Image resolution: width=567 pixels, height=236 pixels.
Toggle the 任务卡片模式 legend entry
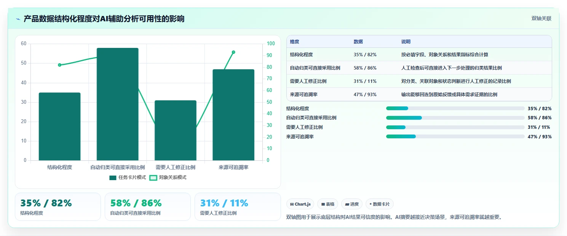click(128, 177)
